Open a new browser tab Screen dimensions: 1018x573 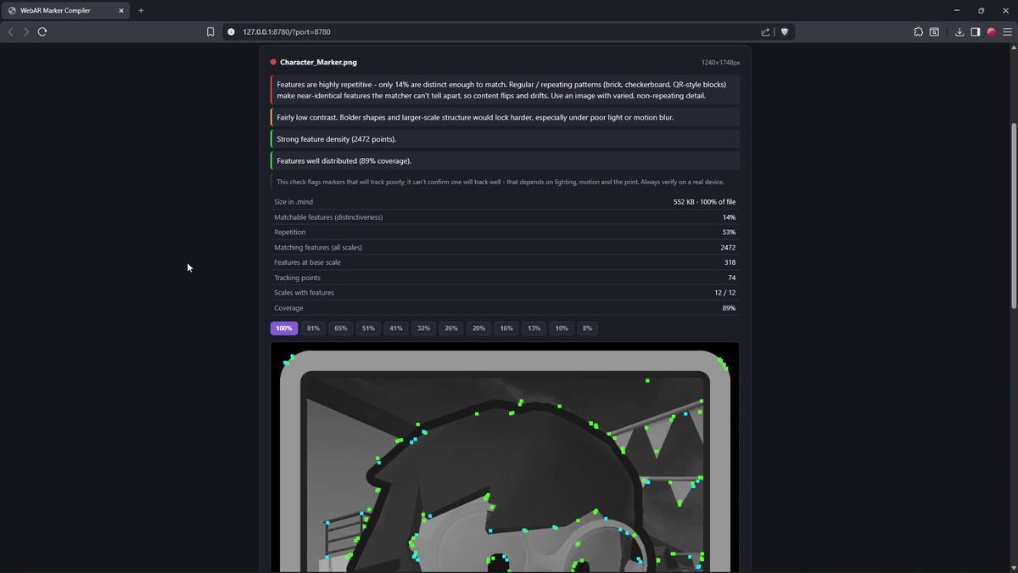point(141,10)
